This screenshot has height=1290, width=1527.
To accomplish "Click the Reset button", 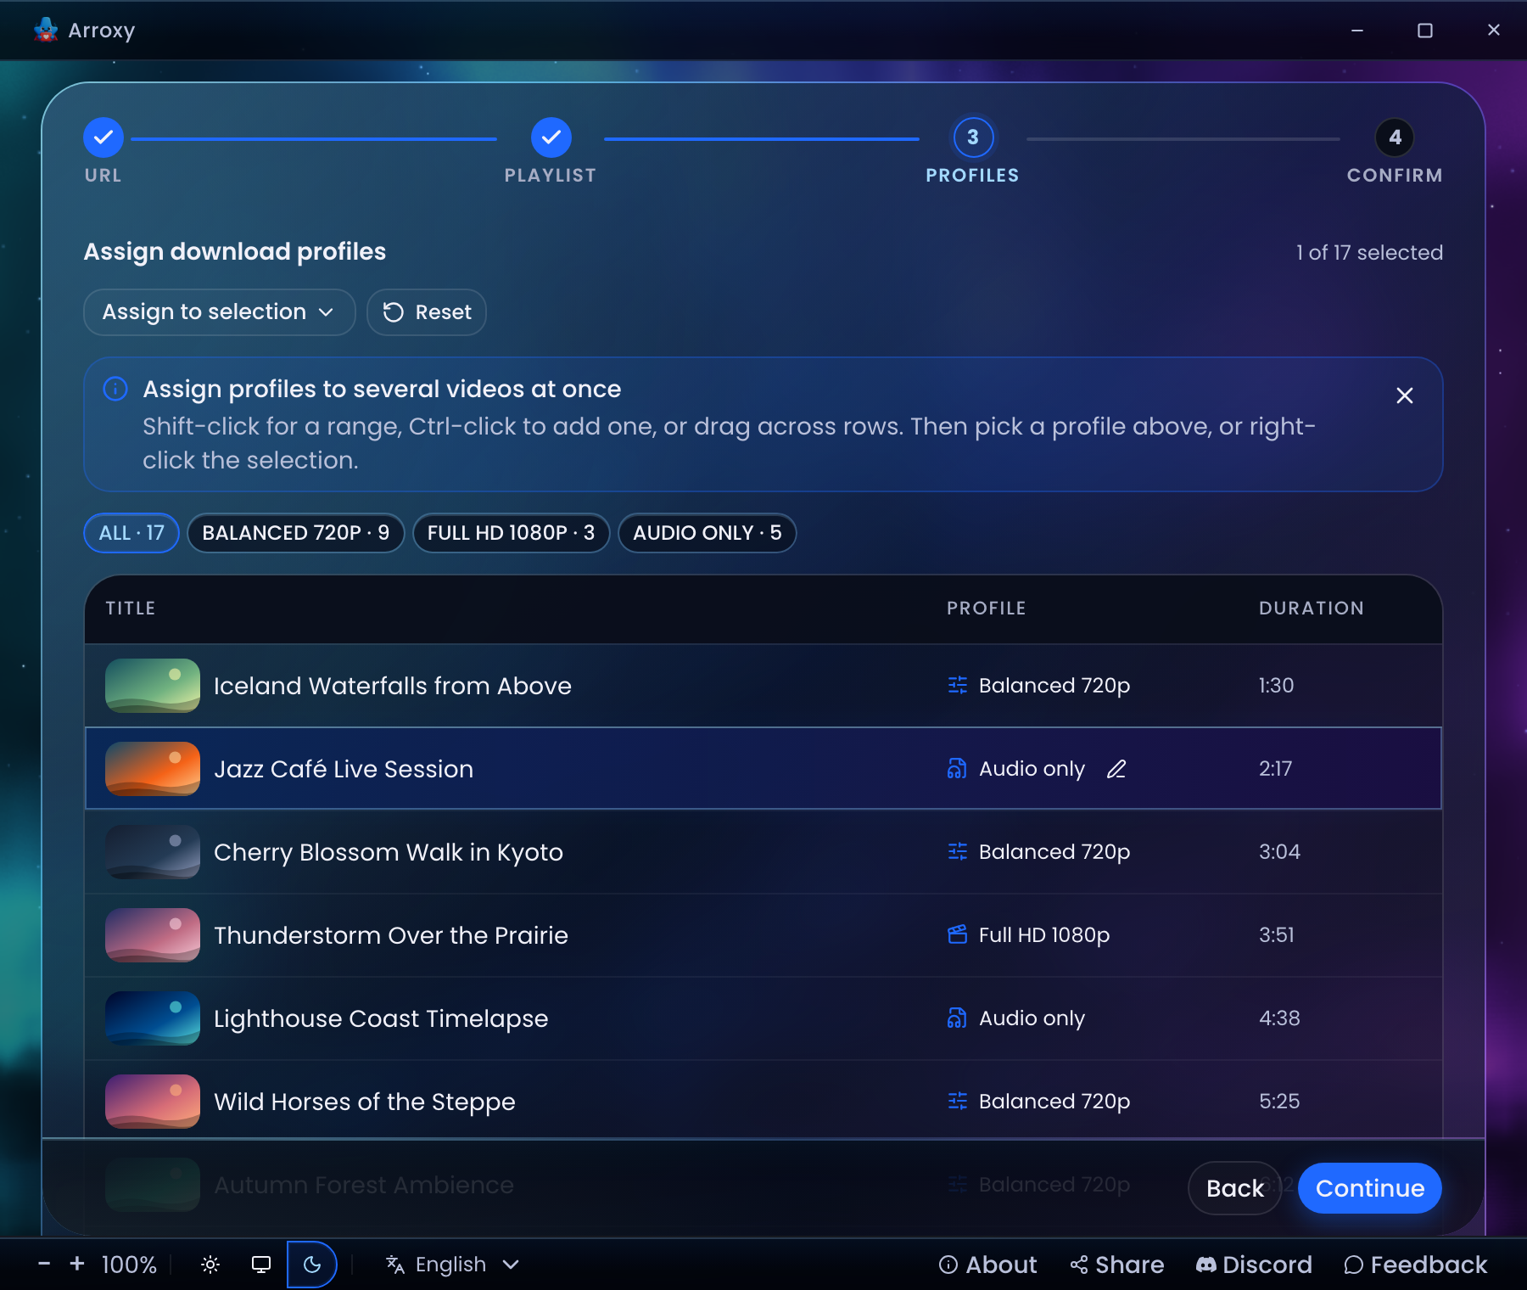I will 427,312.
